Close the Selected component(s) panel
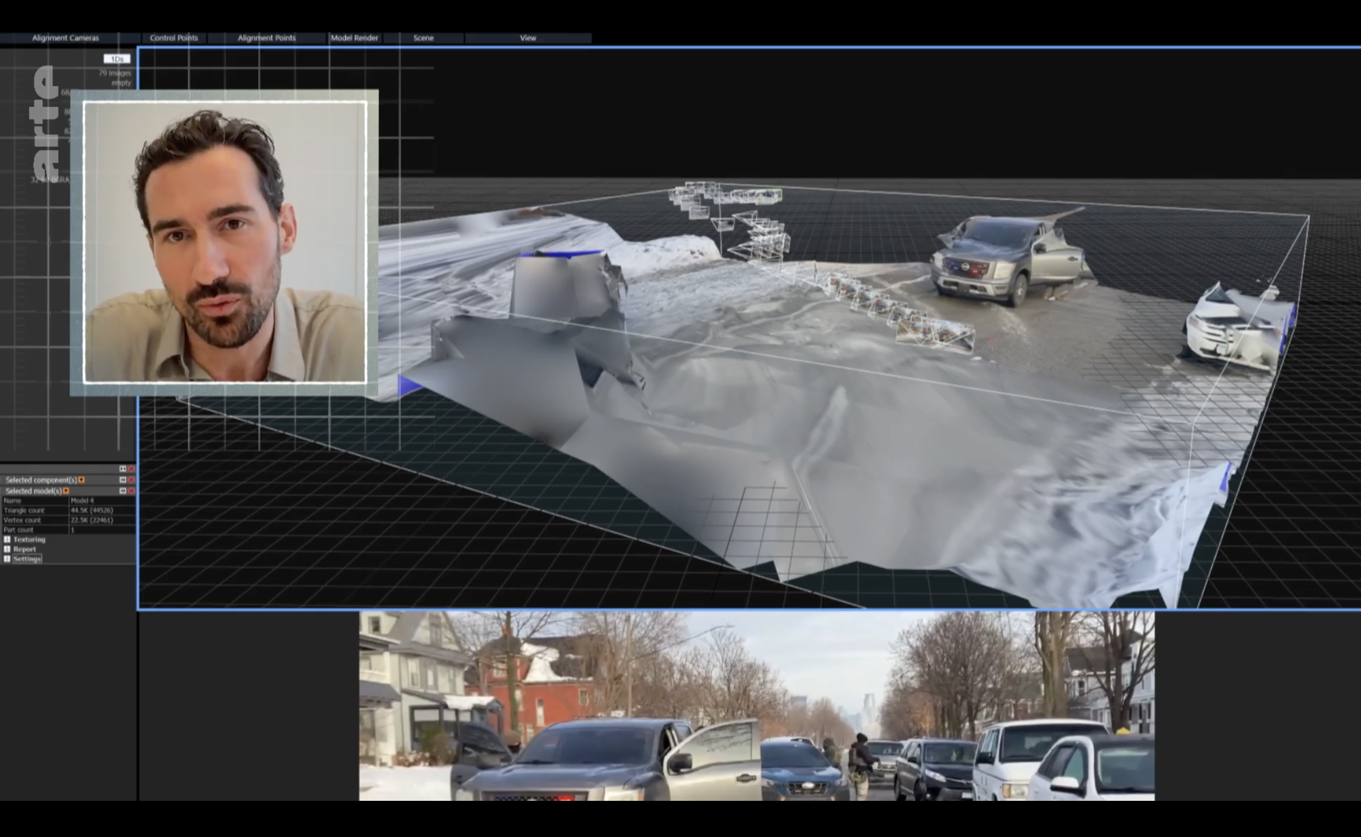1361x837 pixels. pyautogui.click(x=132, y=480)
